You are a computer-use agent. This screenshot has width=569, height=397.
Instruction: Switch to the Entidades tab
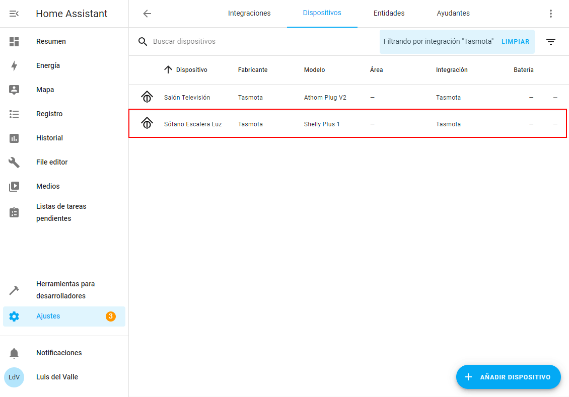(389, 13)
